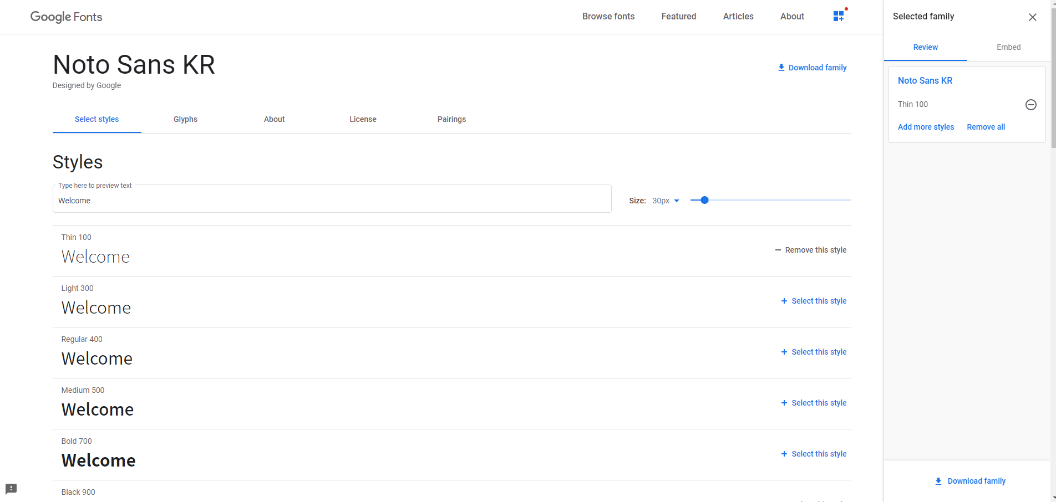Click Download family at top of page

[812, 68]
